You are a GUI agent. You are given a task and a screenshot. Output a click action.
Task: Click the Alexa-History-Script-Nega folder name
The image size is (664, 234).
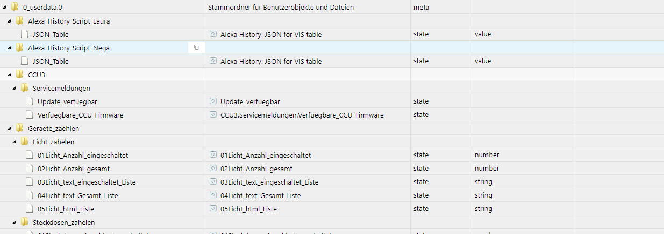[x=68, y=48]
